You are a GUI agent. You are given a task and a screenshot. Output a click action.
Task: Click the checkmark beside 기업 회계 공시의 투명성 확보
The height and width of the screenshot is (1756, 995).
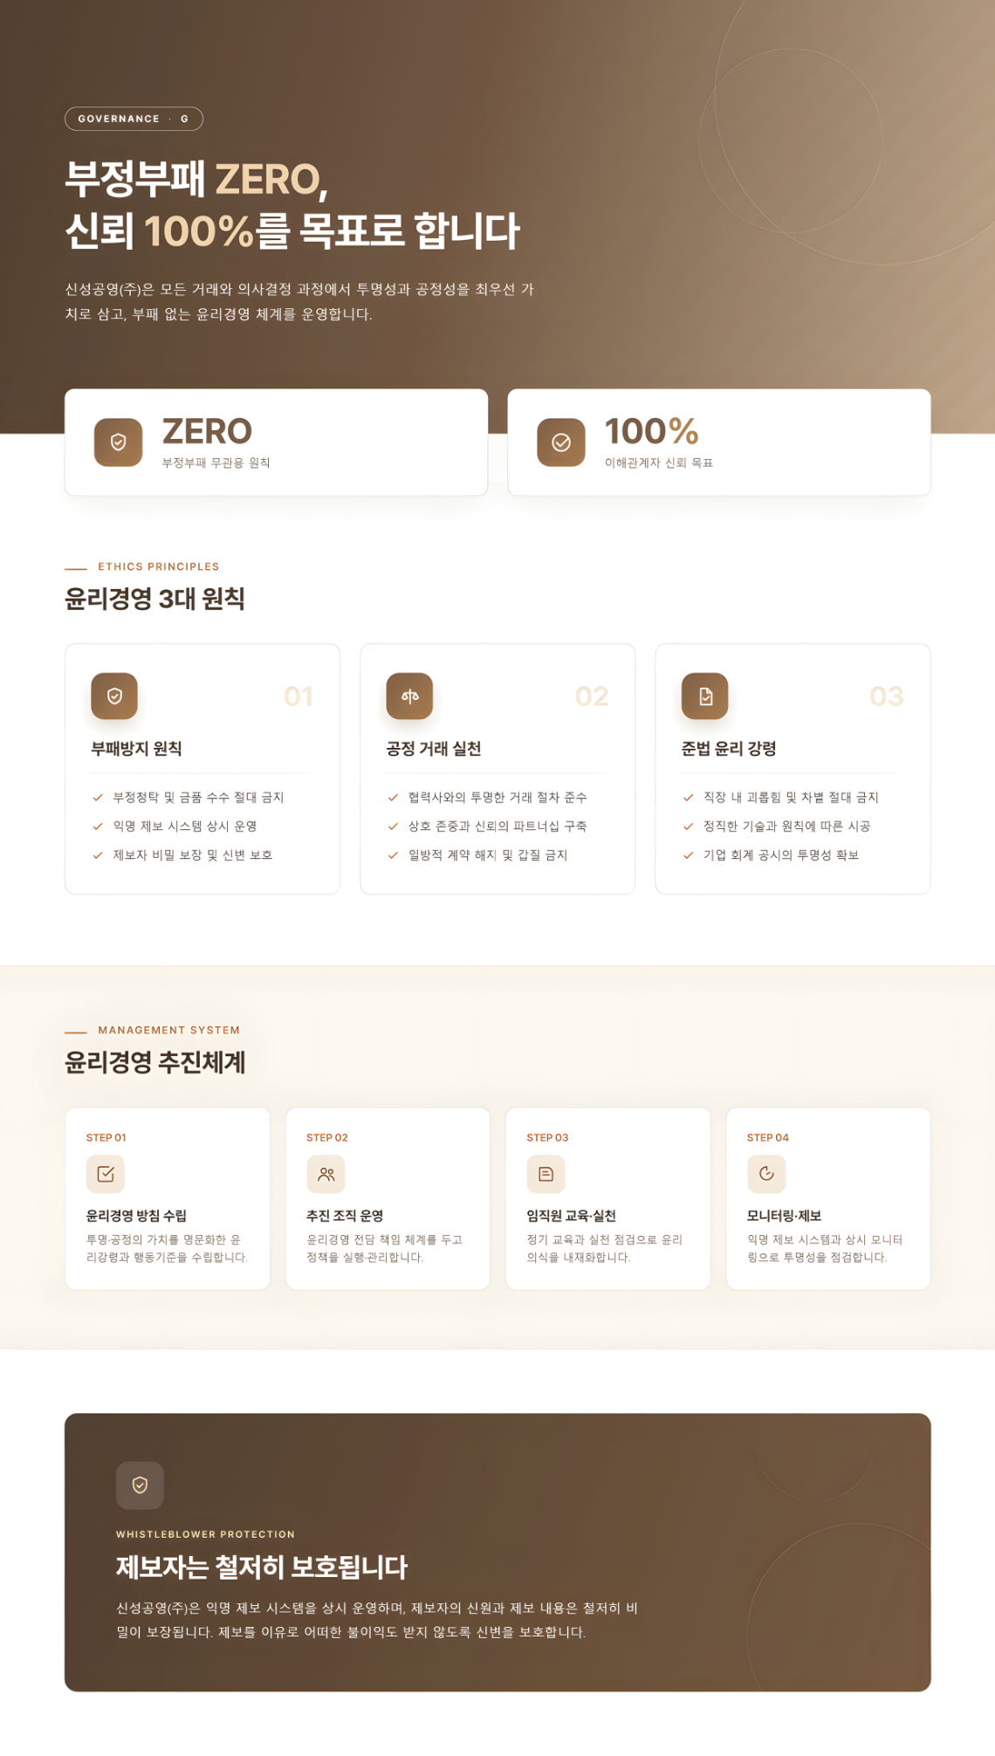(x=688, y=854)
